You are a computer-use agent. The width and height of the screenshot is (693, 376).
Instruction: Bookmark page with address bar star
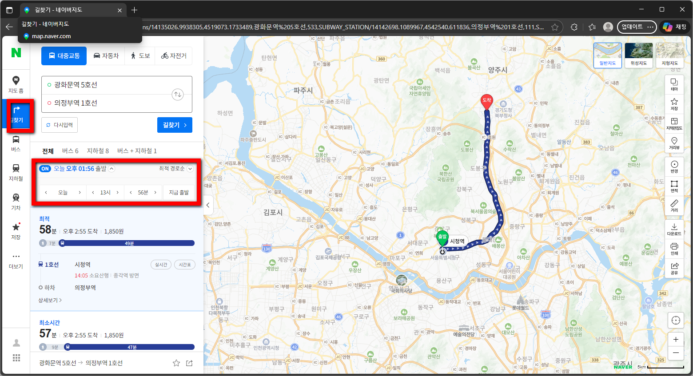click(x=555, y=27)
